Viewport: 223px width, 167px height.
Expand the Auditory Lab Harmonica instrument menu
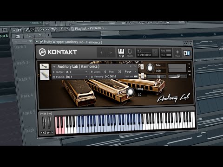pos(54,67)
